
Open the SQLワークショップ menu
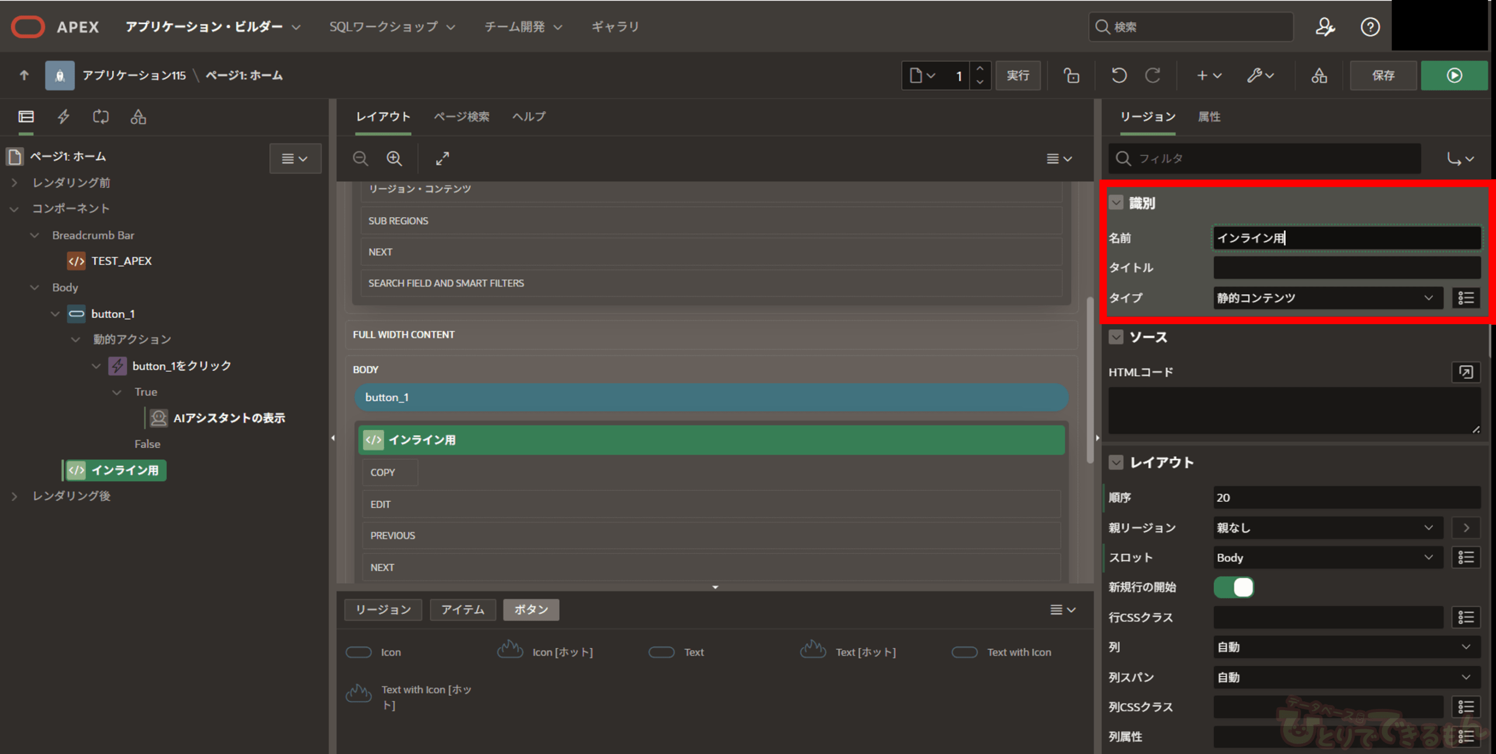tap(392, 27)
